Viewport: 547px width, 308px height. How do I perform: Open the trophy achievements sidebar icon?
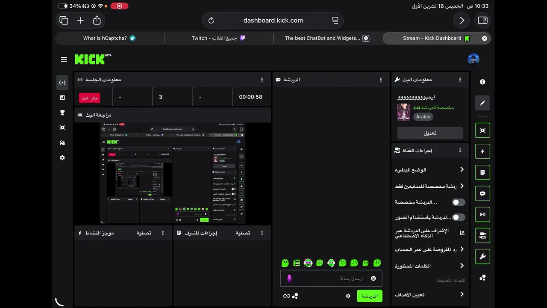click(62, 113)
